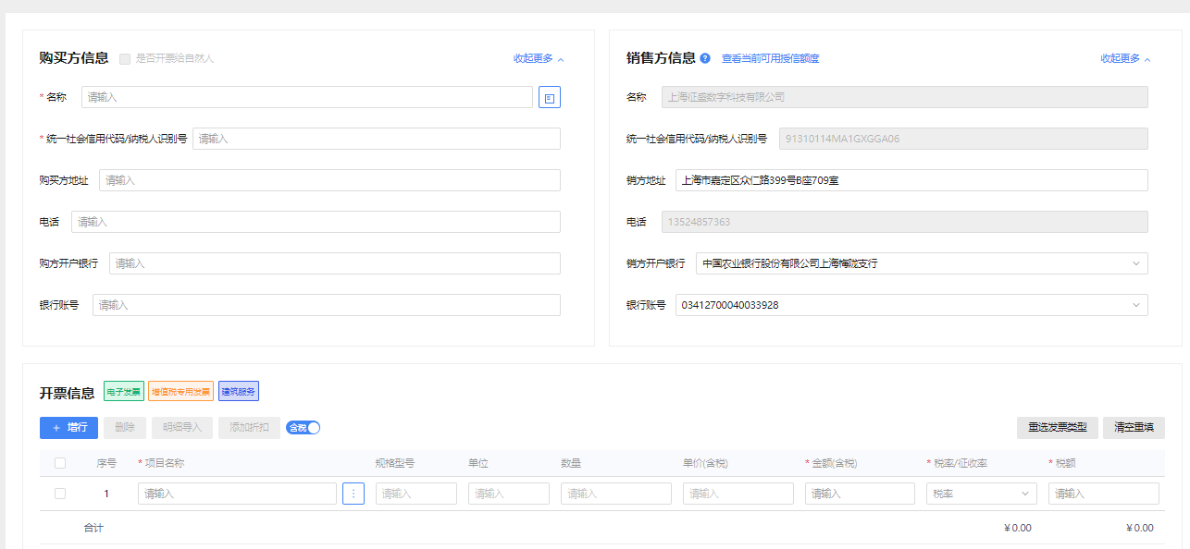Select all rows with the header checkbox
The height and width of the screenshot is (549, 1190).
click(x=60, y=463)
